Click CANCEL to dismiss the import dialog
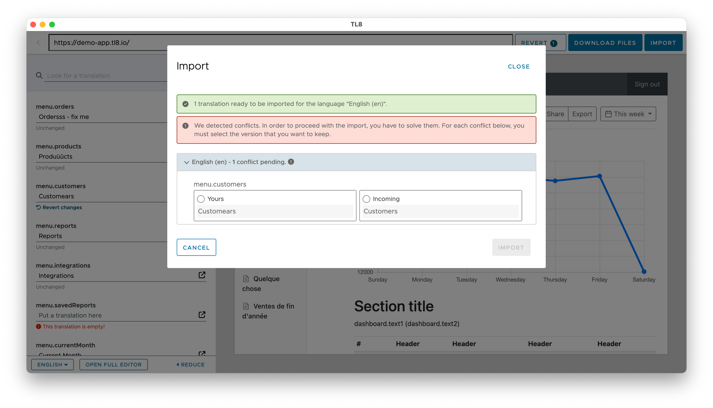Viewport: 713px width, 408px height. click(196, 247)
